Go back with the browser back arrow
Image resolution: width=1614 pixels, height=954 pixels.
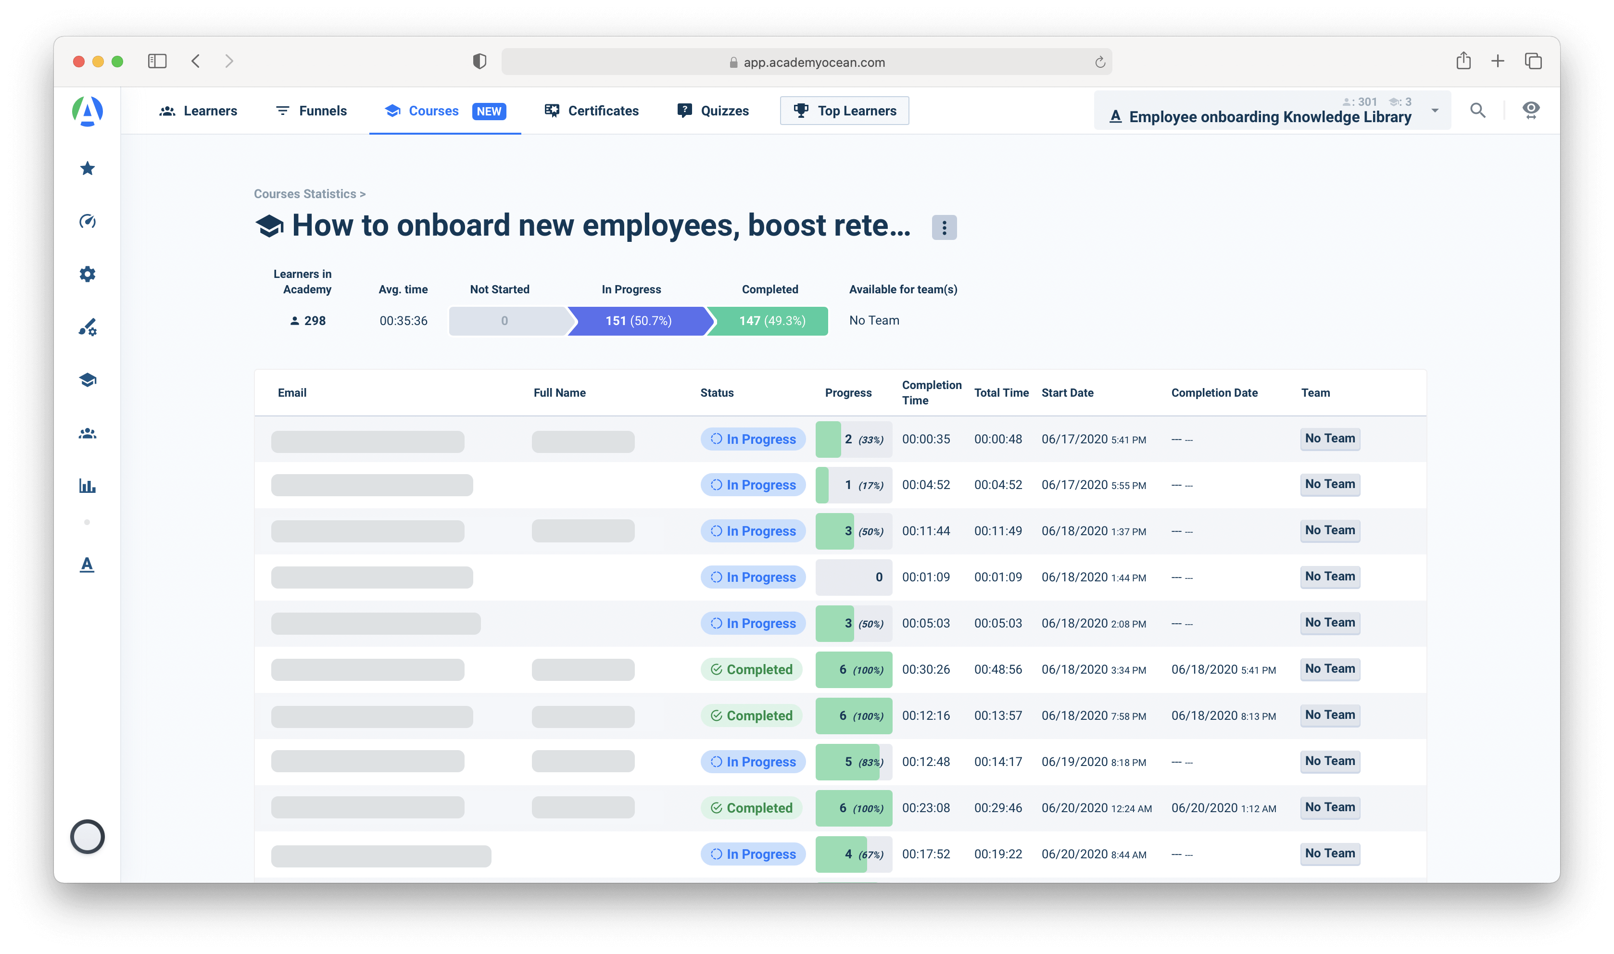click(196, 61)
